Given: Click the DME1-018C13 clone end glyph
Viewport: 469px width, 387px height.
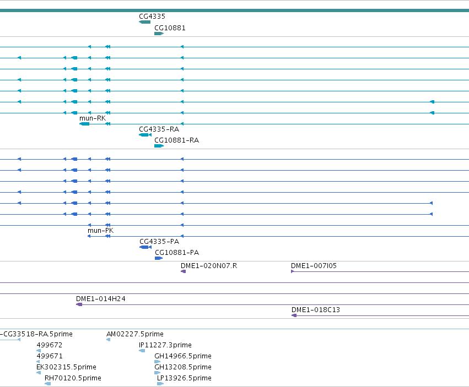Looking at the screenshot, I should [294, 315].
